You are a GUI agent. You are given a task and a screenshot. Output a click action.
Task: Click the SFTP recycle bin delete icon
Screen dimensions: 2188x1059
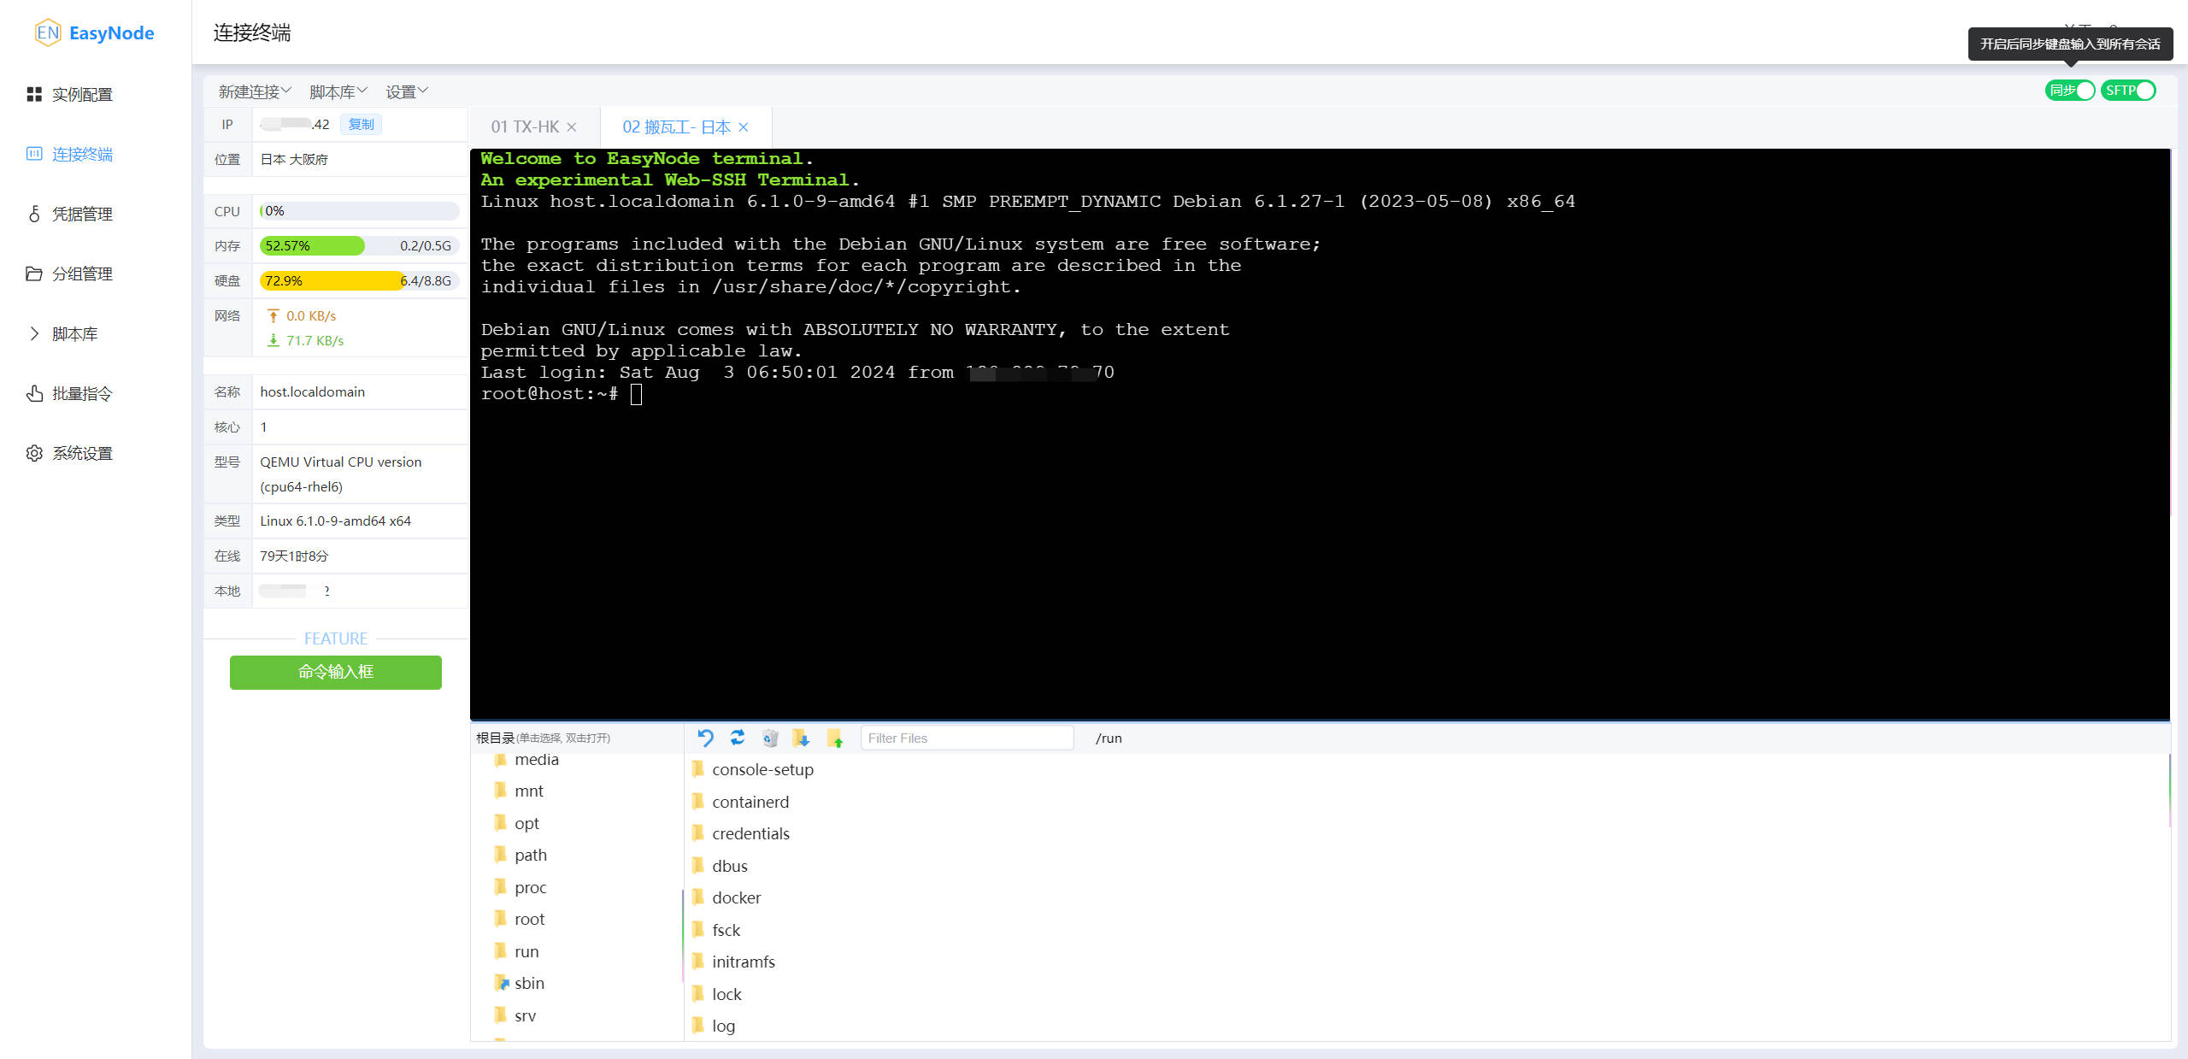click(x=770, y=738)
